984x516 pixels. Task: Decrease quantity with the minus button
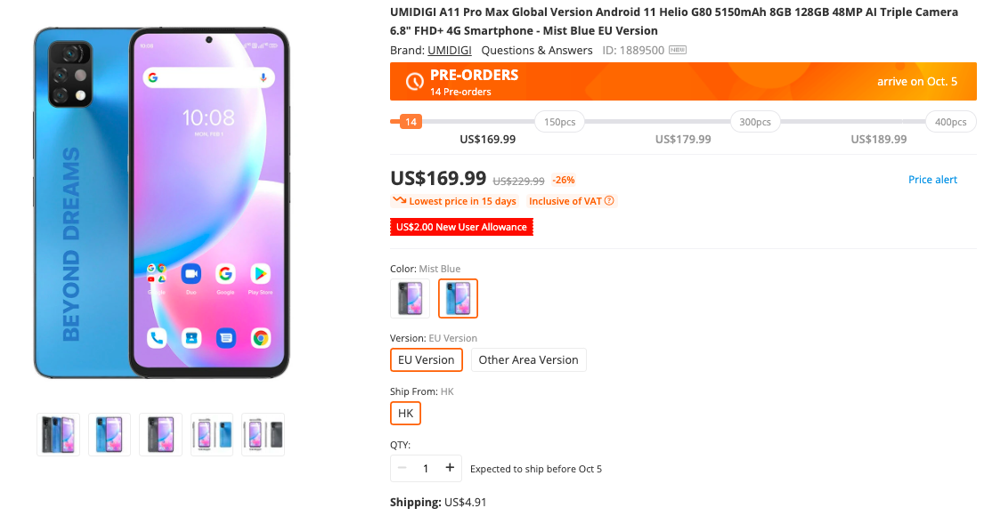403,468
